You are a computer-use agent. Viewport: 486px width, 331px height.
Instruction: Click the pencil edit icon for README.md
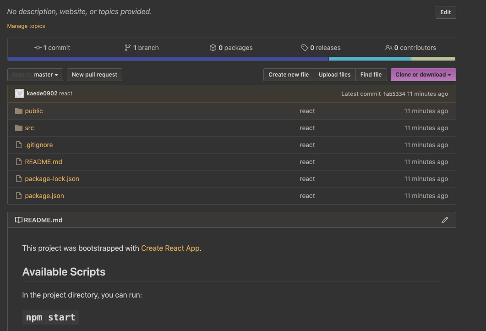point(444,220)
